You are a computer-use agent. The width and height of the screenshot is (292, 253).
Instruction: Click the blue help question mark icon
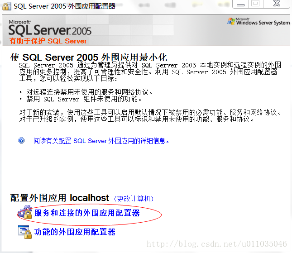[x=21, y=140]
